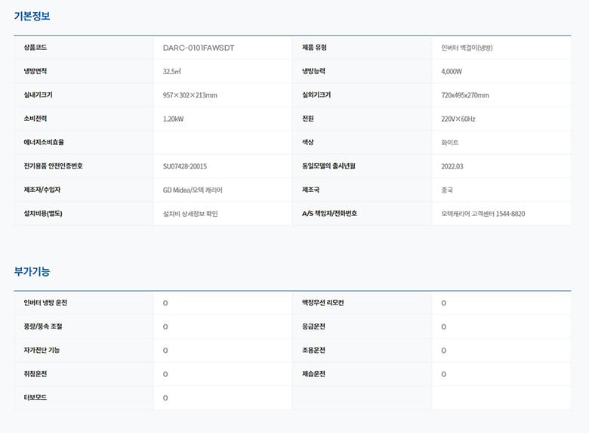Click the product type 인버터 벽걸이(냉방)
Image resolution: width=589 pixels, height=433 pixels.
[x=467, y=48]
